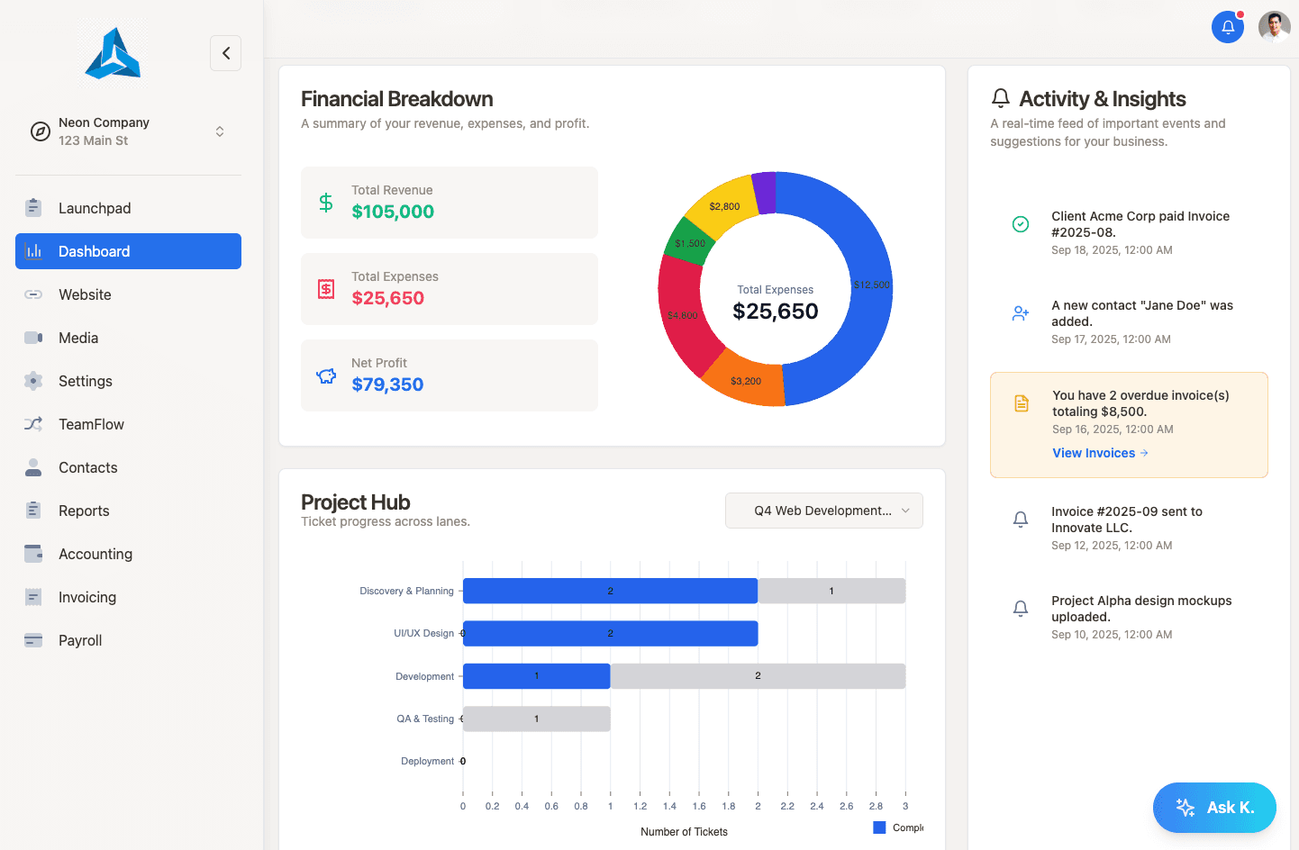The image size is (1299, 850).
Task: Launch the Ask K. assistant button
Action: 1214,808
